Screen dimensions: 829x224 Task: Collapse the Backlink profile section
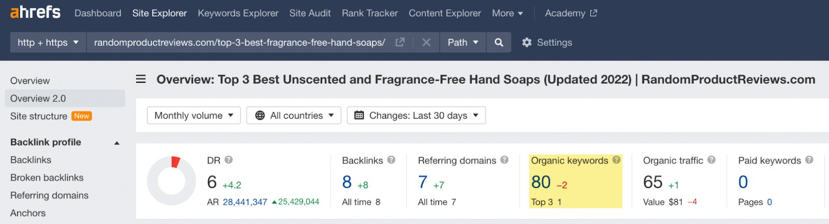point(117,143)
